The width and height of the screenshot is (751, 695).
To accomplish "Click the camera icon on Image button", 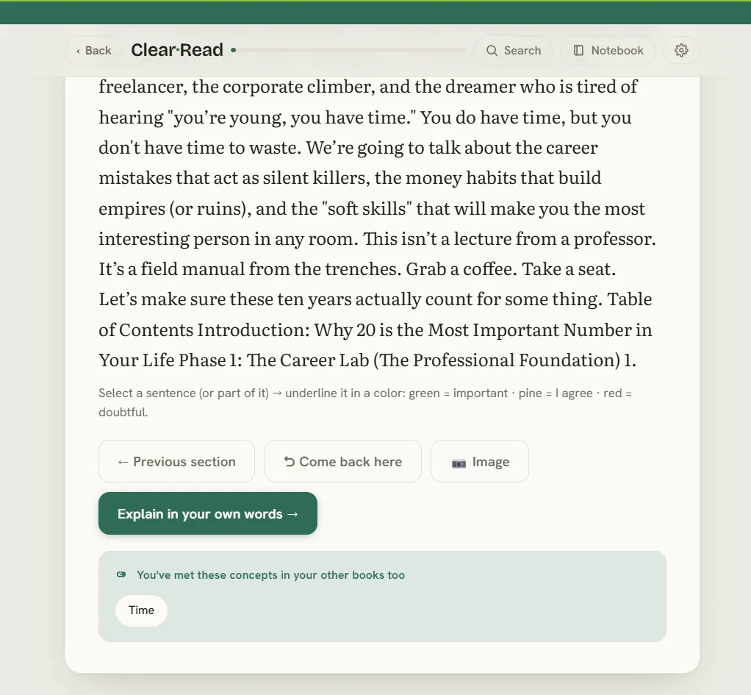I will (459, 463).
